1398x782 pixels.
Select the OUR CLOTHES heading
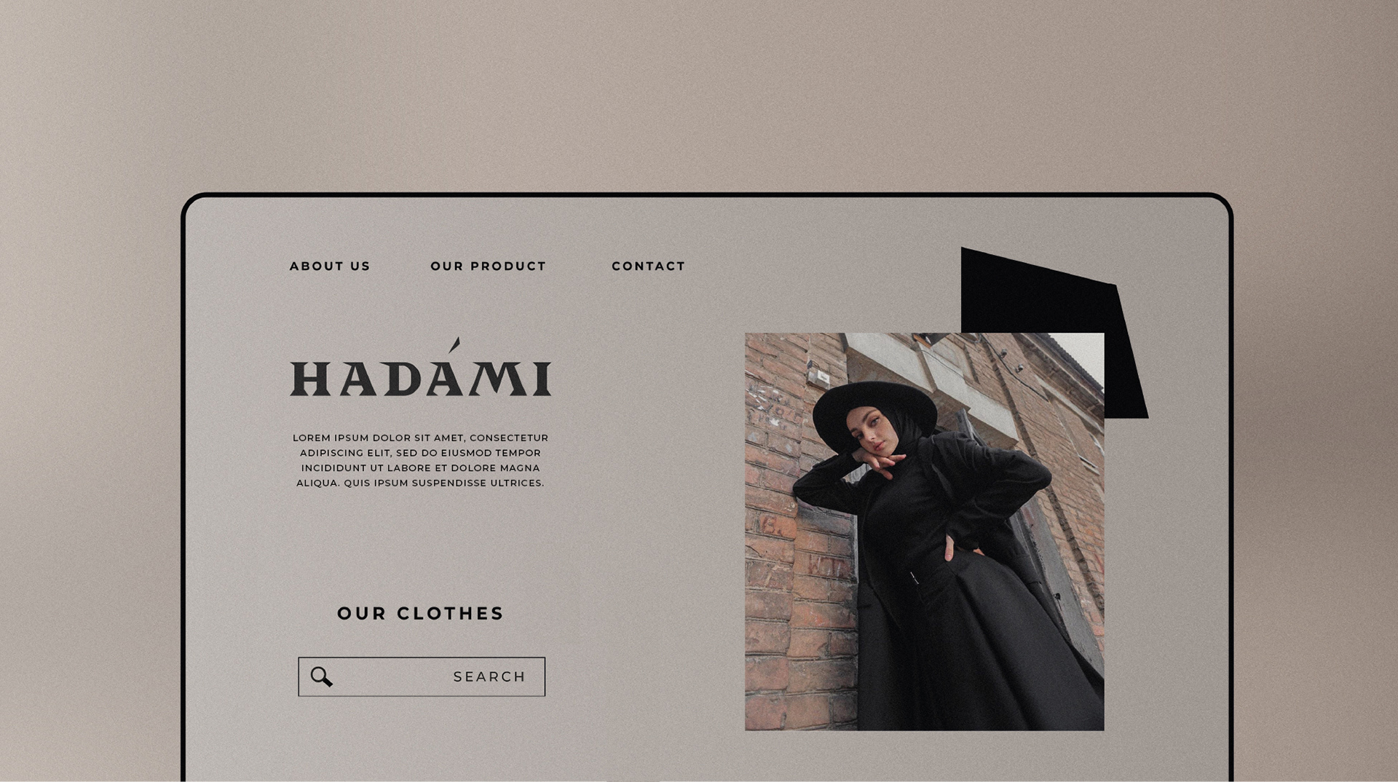click(421, 613)
